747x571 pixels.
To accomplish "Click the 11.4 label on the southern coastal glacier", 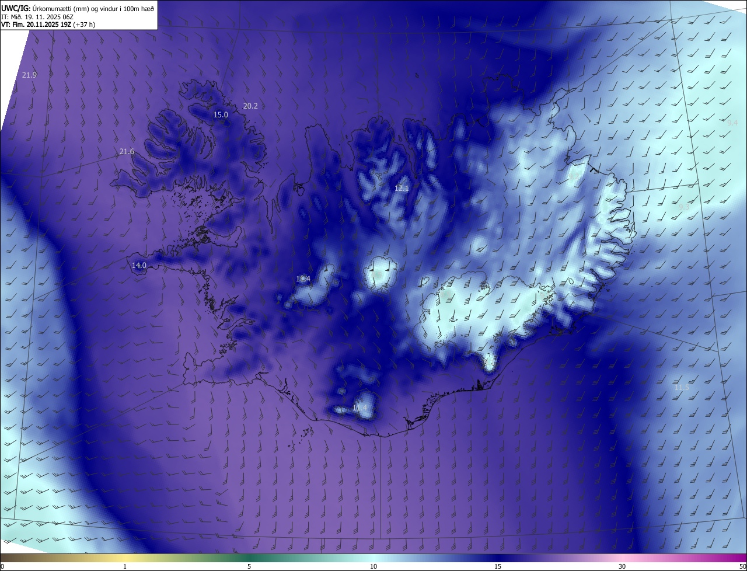I will [x=359, y=408].
